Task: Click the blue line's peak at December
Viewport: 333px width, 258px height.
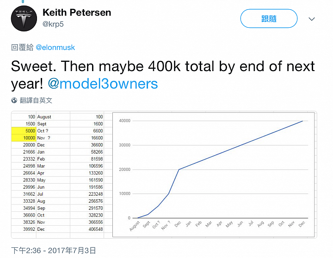Action: point(302,121)
